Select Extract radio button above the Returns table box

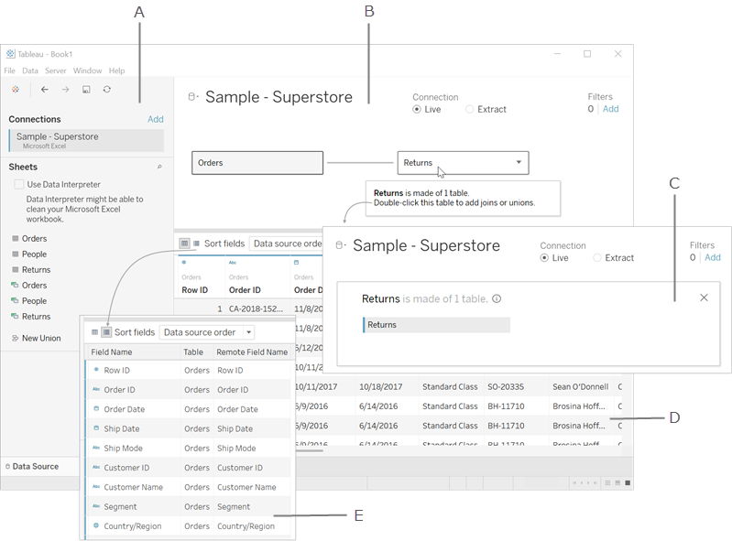coord(471,109)
